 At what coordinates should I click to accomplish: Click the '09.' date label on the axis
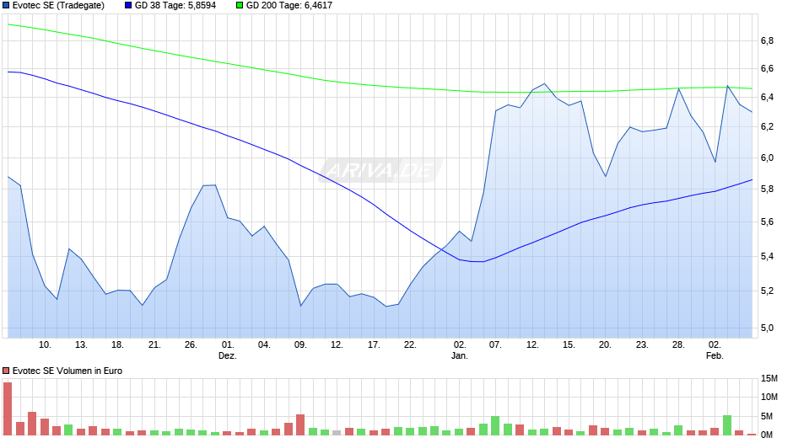point(300,344)
